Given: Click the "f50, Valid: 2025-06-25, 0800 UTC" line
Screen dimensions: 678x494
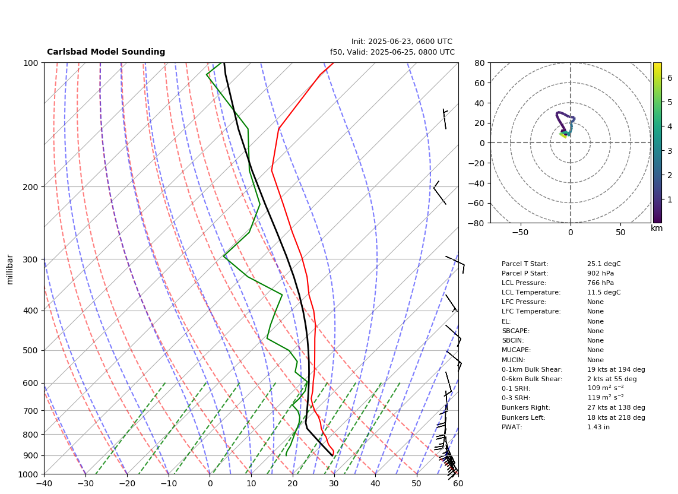Looking at the screenshot, I should pyautogui.click(x=392, y=52).
